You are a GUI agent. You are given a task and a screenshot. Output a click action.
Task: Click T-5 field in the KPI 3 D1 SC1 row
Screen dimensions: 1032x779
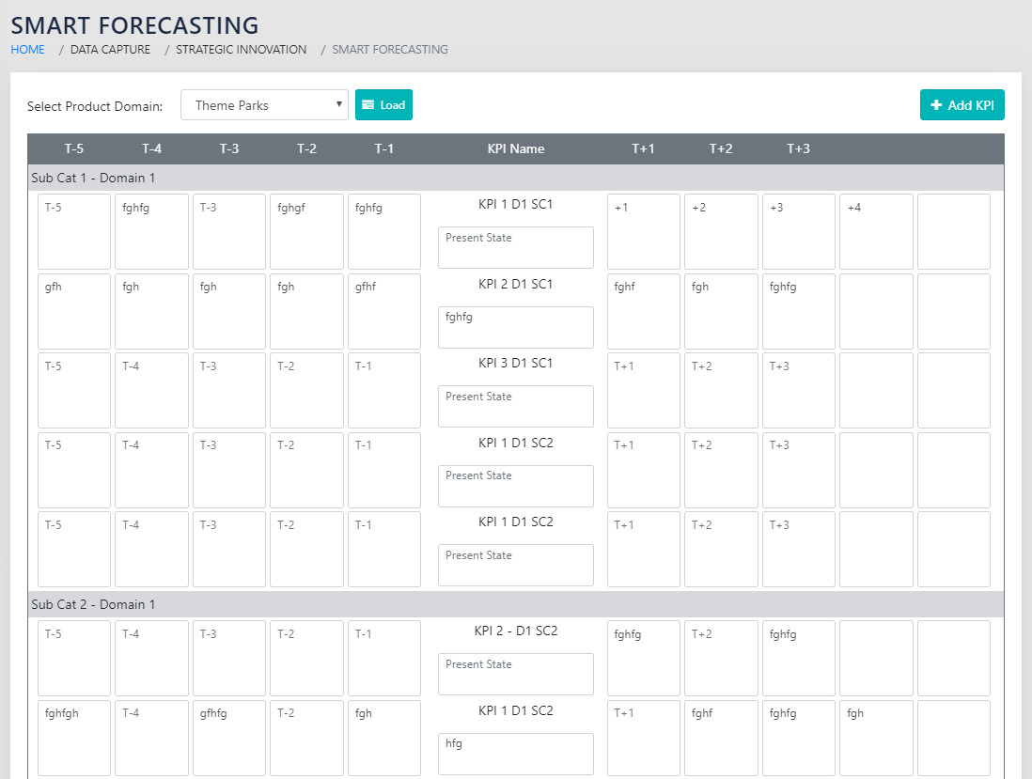74,390
